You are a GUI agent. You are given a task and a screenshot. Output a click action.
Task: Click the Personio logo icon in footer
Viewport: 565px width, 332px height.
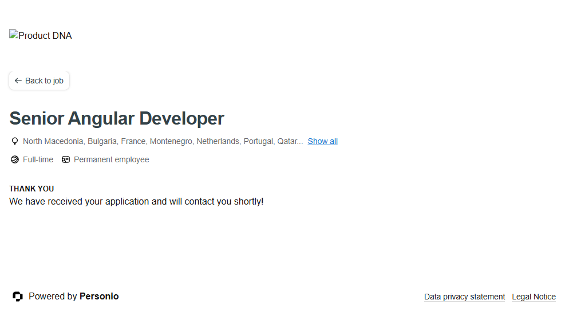click(18, 296)
